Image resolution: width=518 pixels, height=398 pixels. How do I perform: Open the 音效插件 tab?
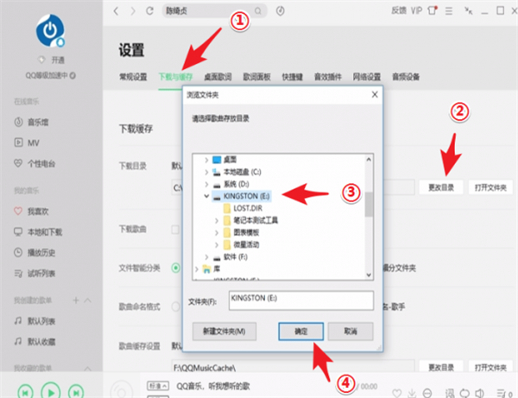pos(328,77)
